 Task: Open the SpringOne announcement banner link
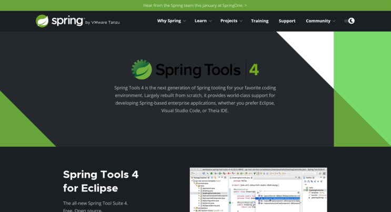tap(195, 5)
